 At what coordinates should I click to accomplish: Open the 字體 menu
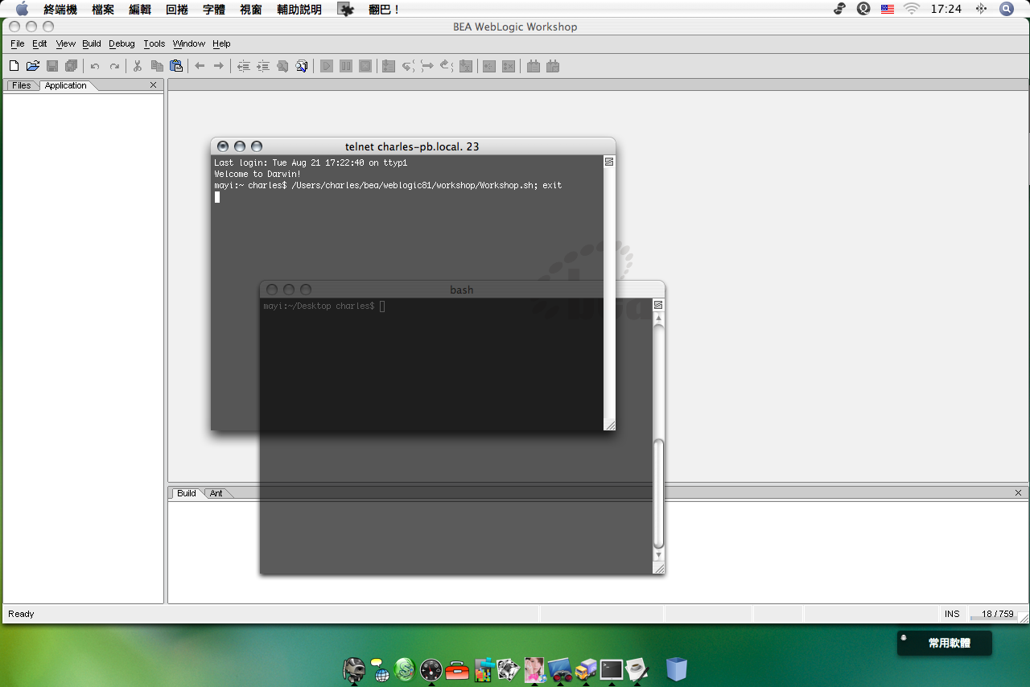pos(214,10)
